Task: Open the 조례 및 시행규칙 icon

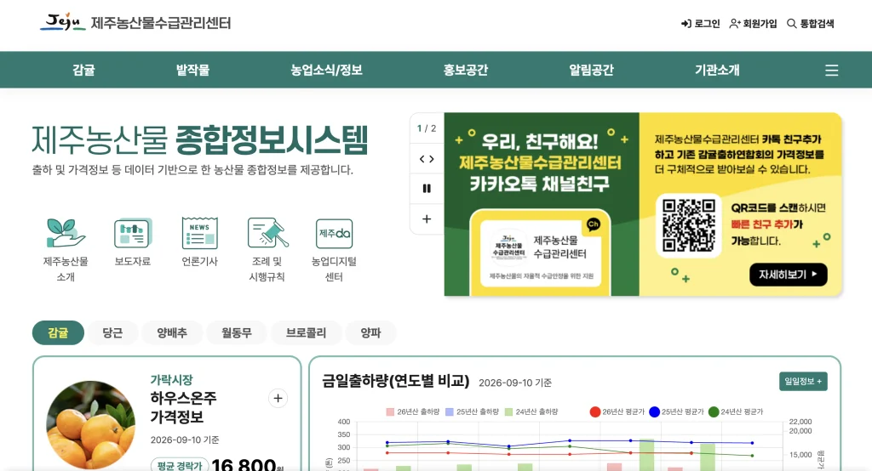Action: (267, 249)
